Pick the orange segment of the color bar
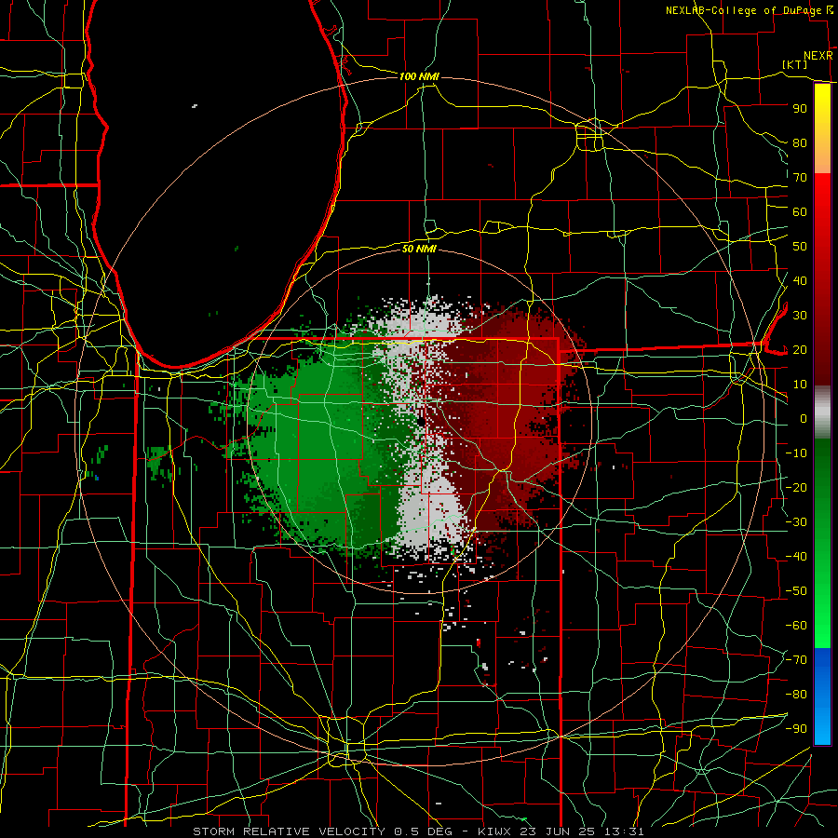 [822, 160]
